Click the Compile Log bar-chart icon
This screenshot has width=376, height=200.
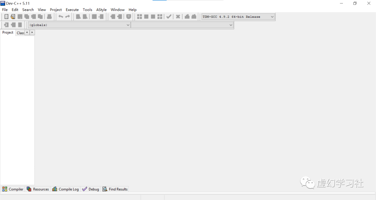55,189
